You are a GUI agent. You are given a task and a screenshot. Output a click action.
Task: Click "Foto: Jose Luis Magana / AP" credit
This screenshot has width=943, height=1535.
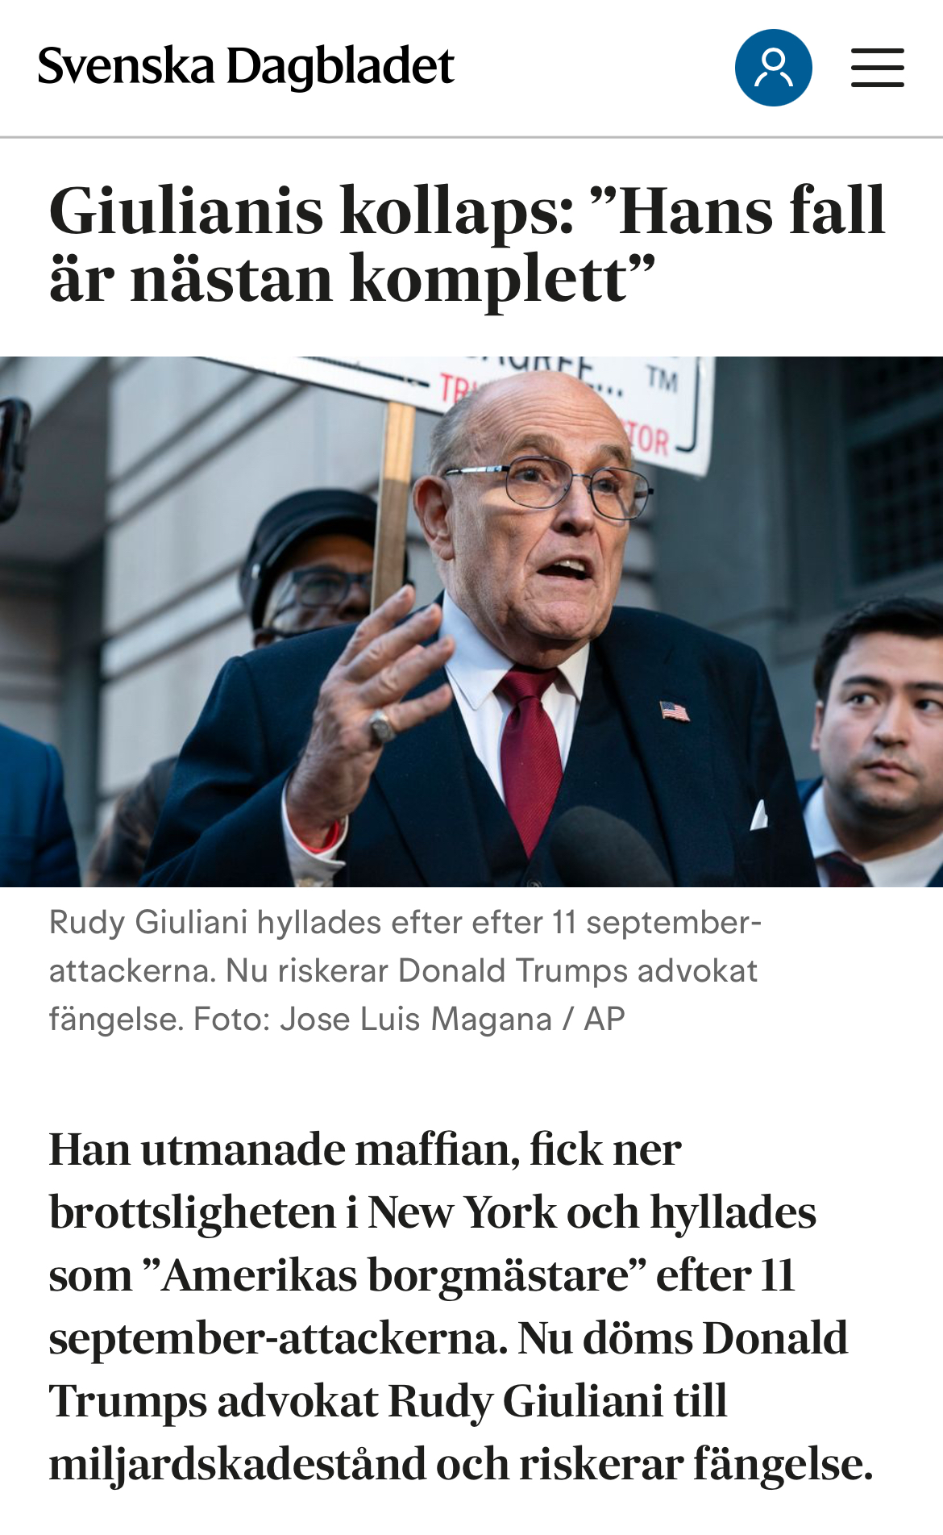pos(409,1019)
